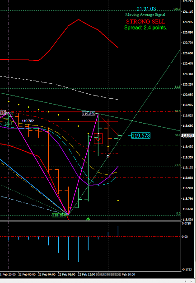
Task: Click the 119.050 price axis value
Action: [x=188, y=178]
